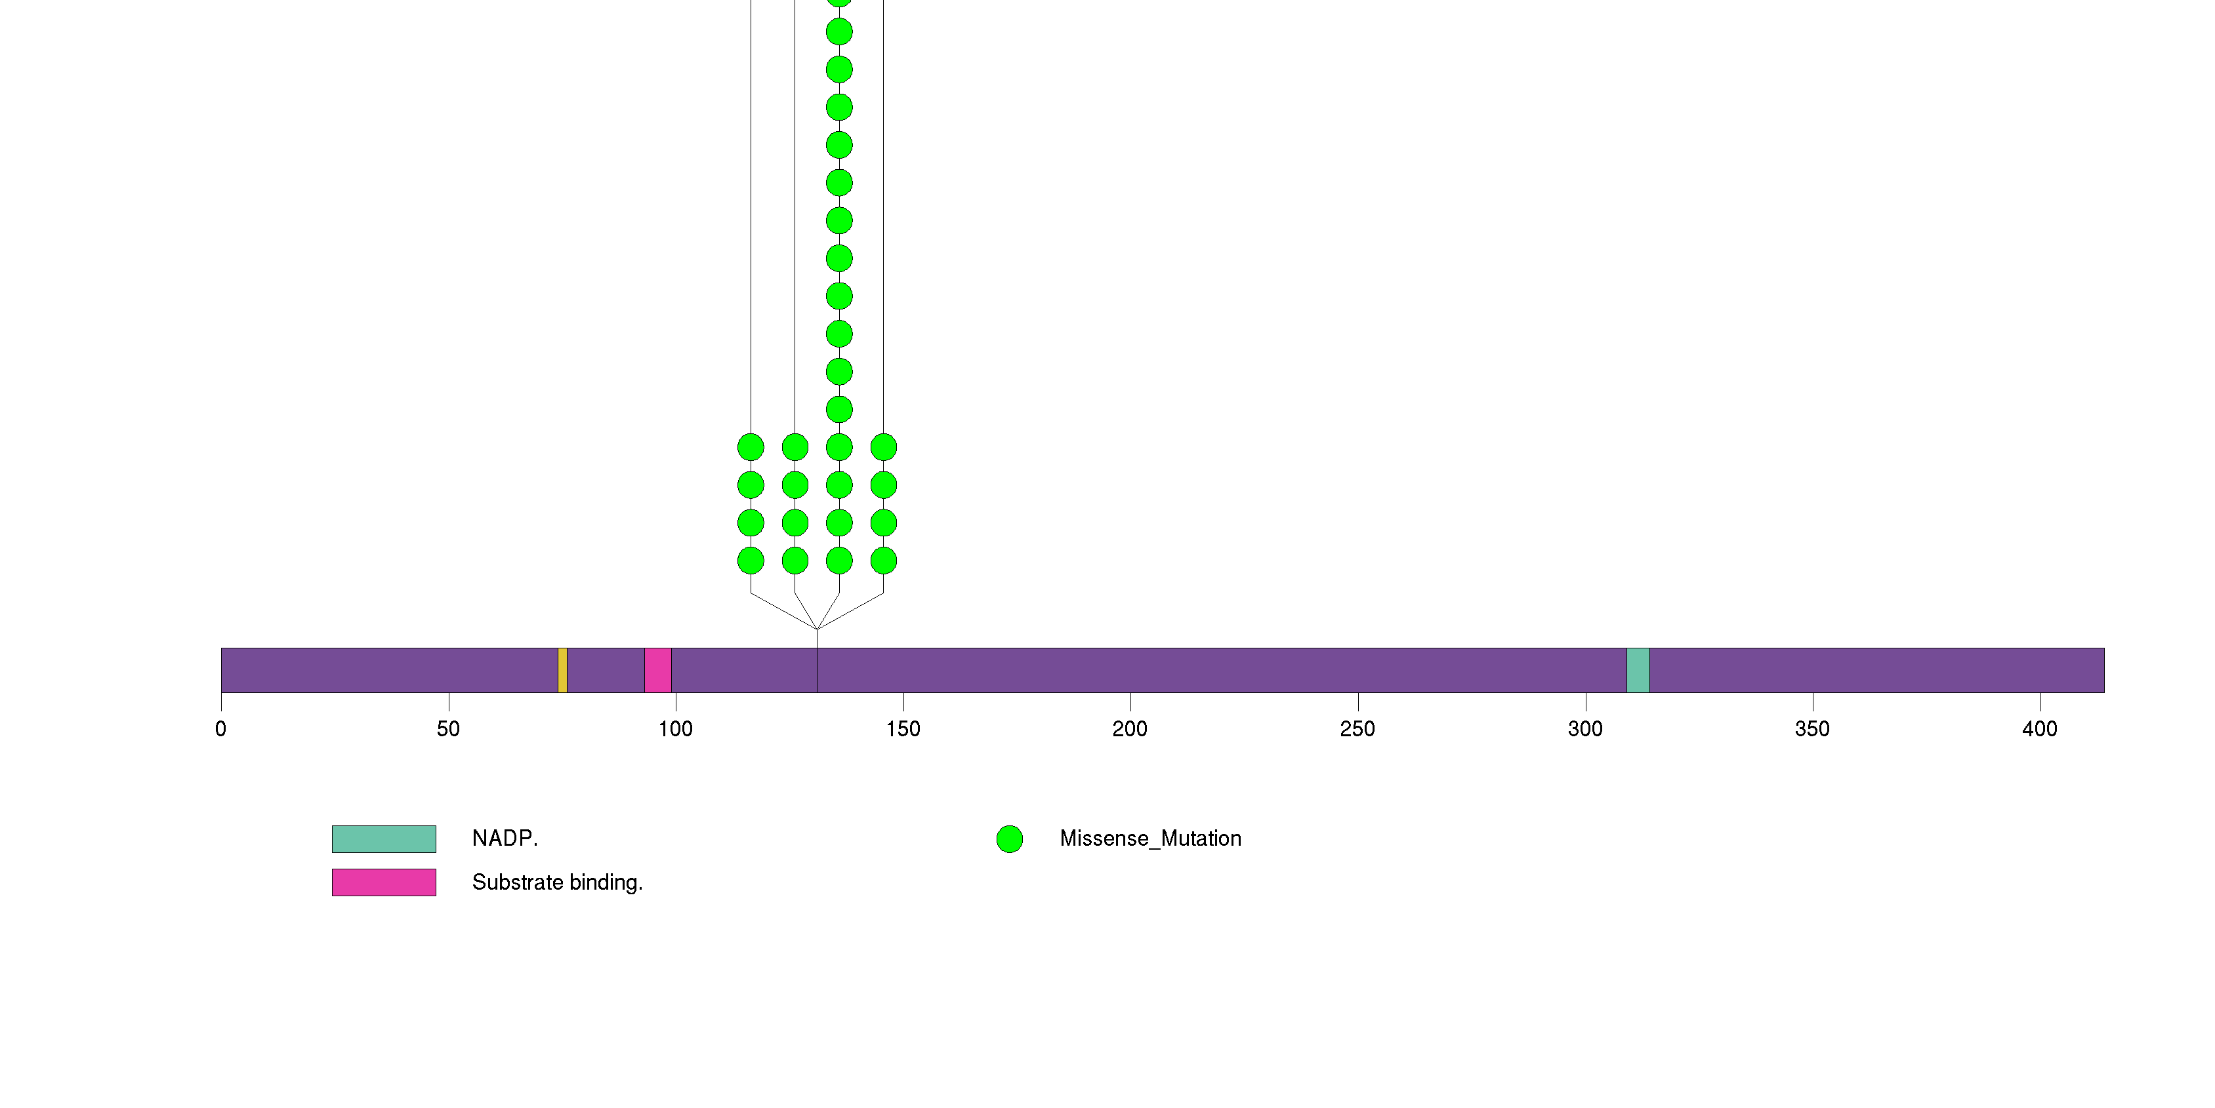
Task: Click the axis label 200
Action: (1130, 729)
